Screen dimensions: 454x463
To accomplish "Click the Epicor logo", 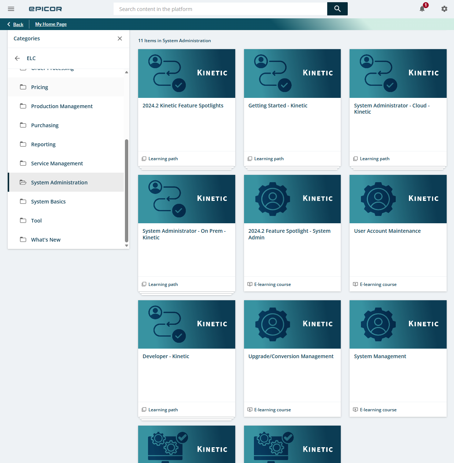I will pyautogui.click(x=45, y=9).
